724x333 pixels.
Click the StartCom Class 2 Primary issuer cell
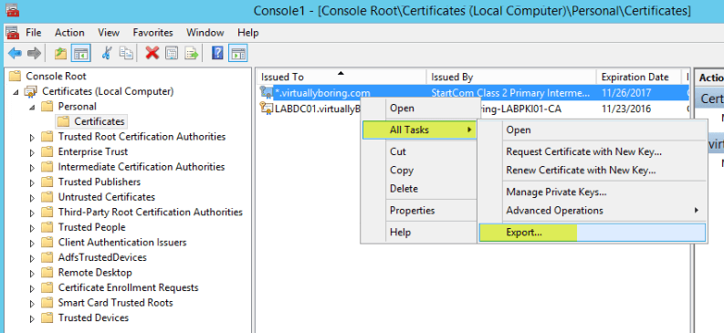pos(510,93)
